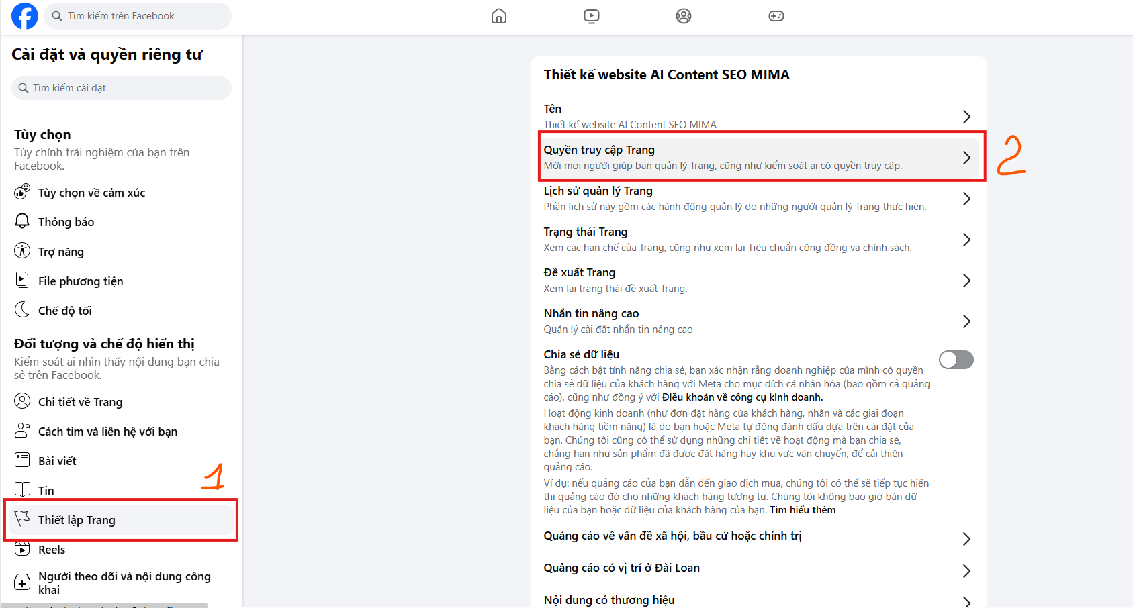This screenshot has height=608, width=1133.
Task: Open Chi tiết về Trang menu item
Action: click(80, 402)
